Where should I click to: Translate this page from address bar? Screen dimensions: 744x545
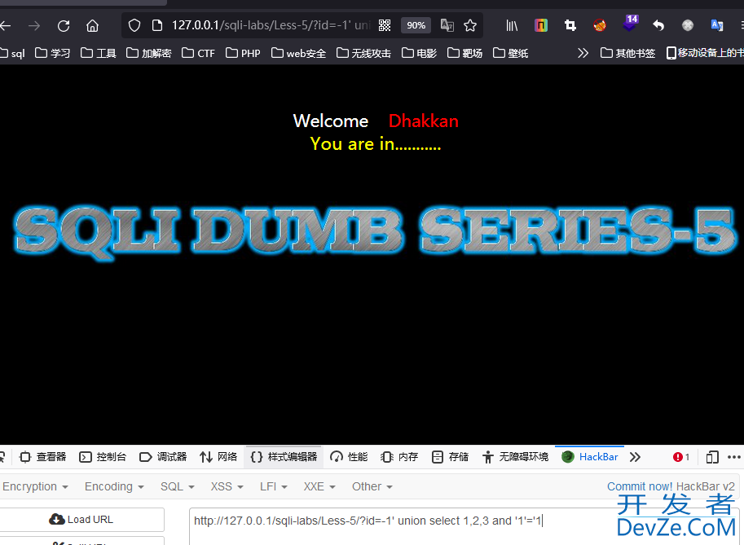point(447,25)
